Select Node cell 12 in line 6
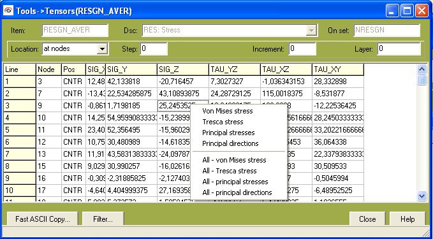This screenshot has height=239, width=433. 48,142
